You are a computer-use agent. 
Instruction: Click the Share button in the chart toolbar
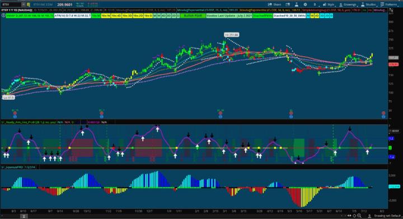click(x=274, y=4)
